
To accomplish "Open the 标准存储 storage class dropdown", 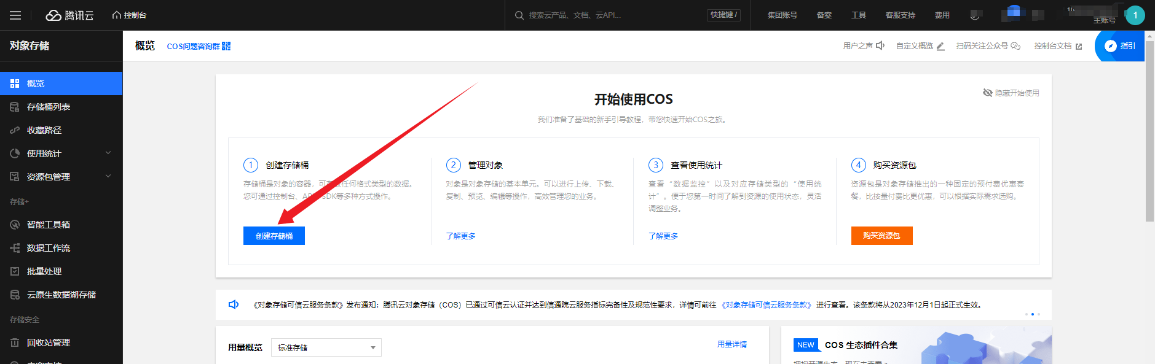I will coord(326,347).
